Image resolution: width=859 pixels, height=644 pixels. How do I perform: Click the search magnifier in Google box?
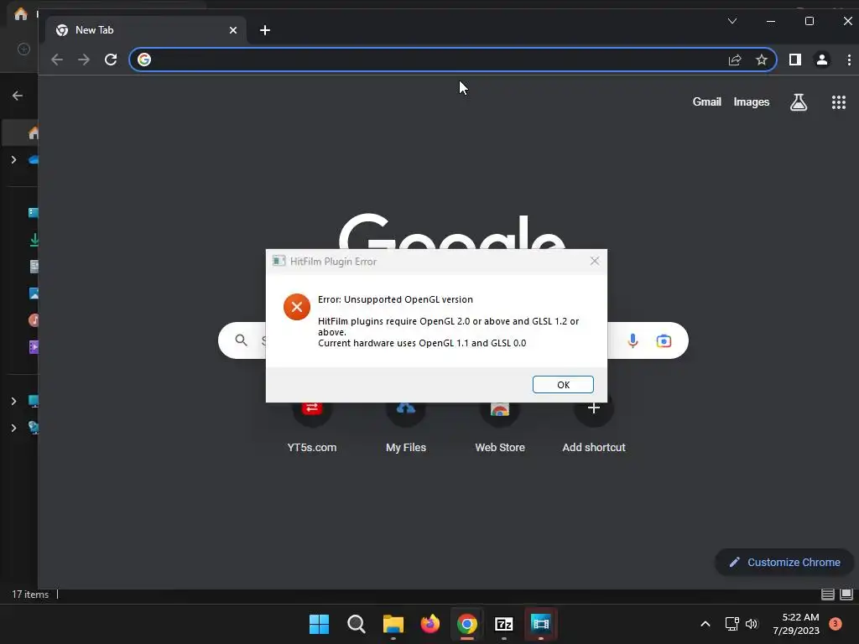coord(241,340)
